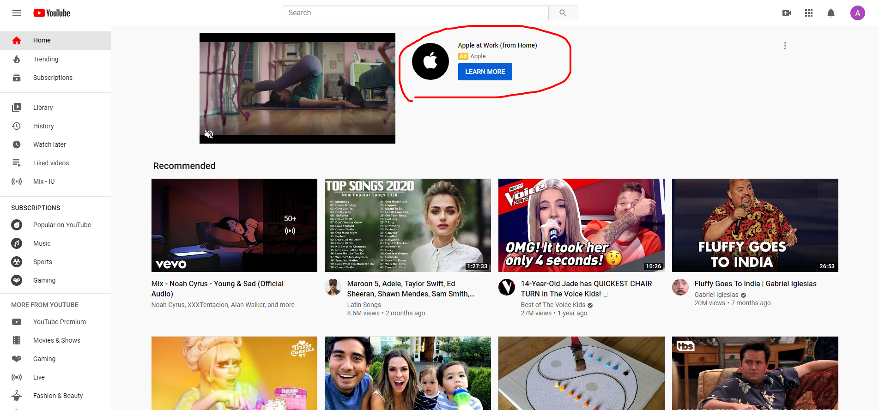The image size is (879, 410).
Task: Open YouTube Premium in the sidebar
Action: pos(59,322)
